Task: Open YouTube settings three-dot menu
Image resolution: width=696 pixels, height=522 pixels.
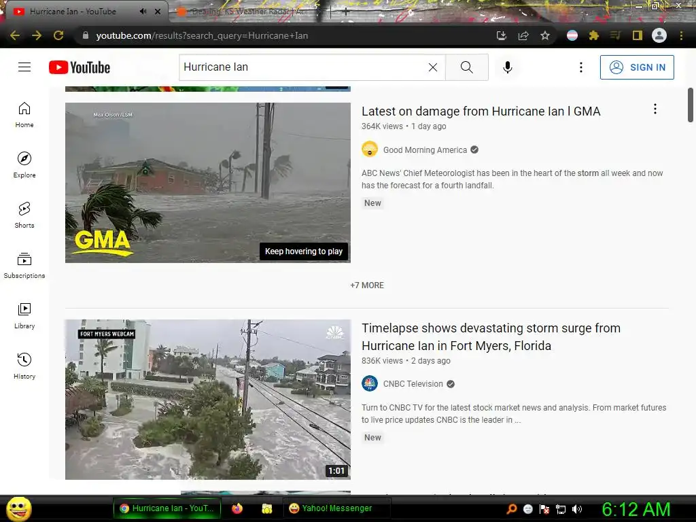Action: [581, 67]
